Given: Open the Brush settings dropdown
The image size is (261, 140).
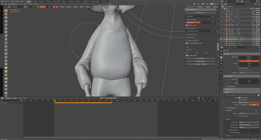Looking at the screenshot, I should pyautogui.click(x=62, y=7).
